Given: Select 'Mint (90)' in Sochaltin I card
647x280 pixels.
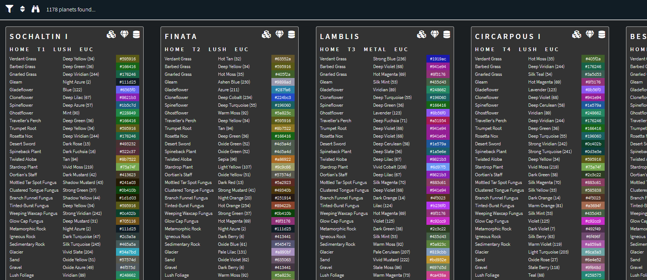Looking at the screenshot, I should pyautogui.click(x=71, y=113).
